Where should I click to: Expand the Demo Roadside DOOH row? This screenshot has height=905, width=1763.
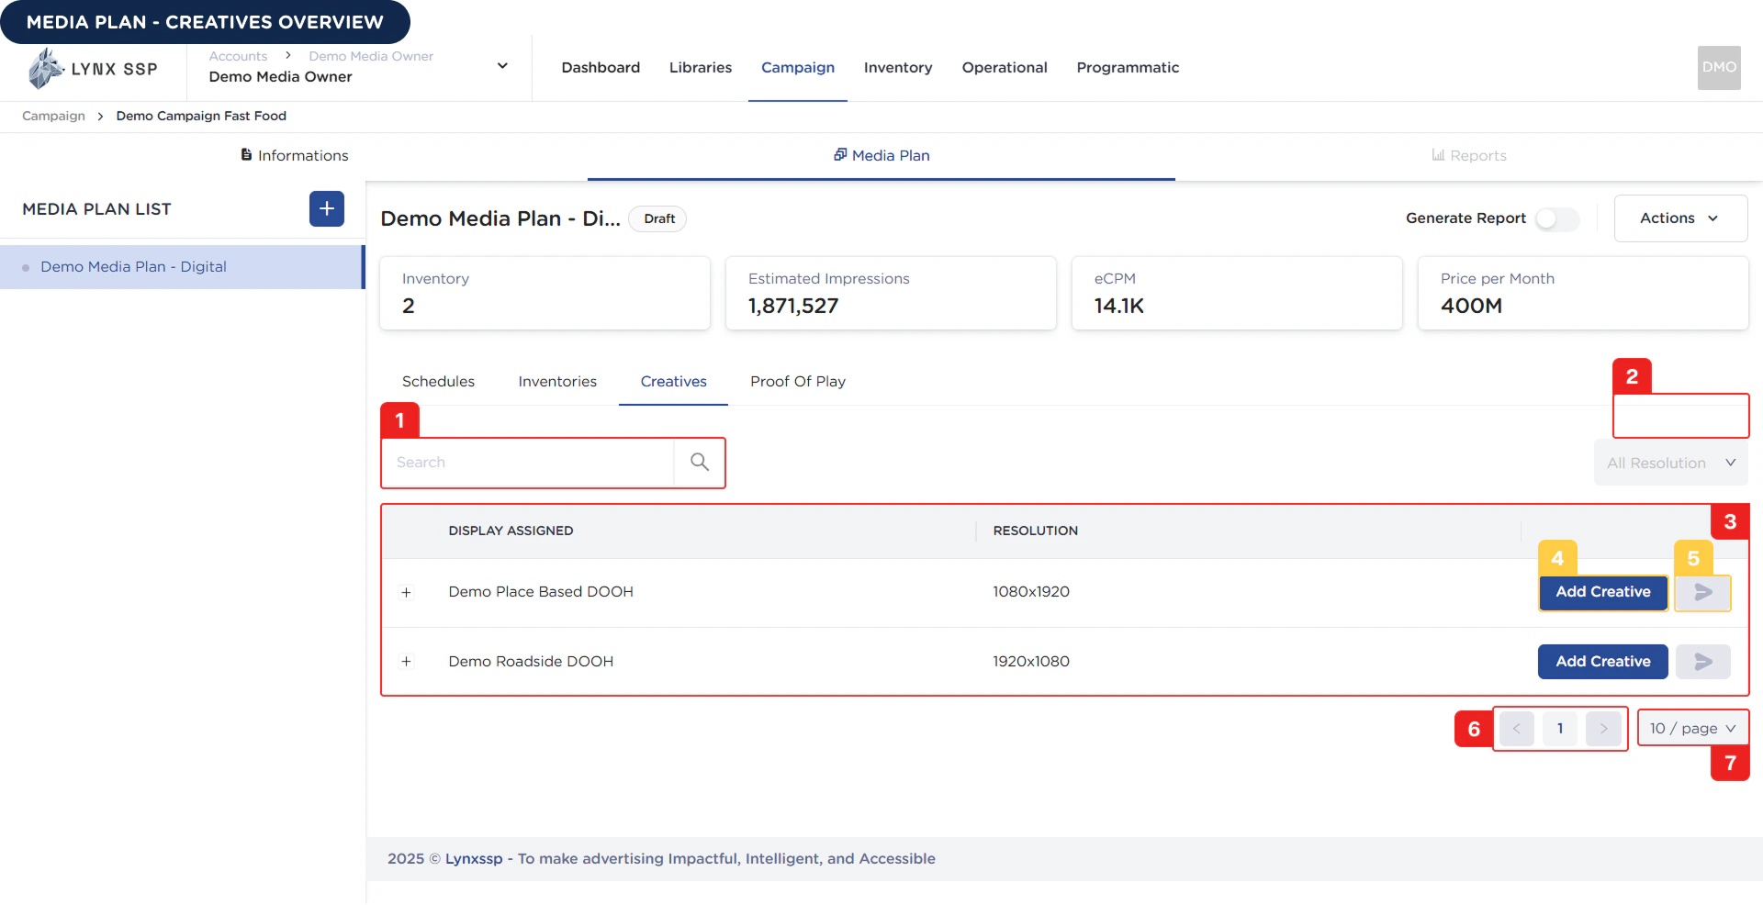tap(406, 662)
